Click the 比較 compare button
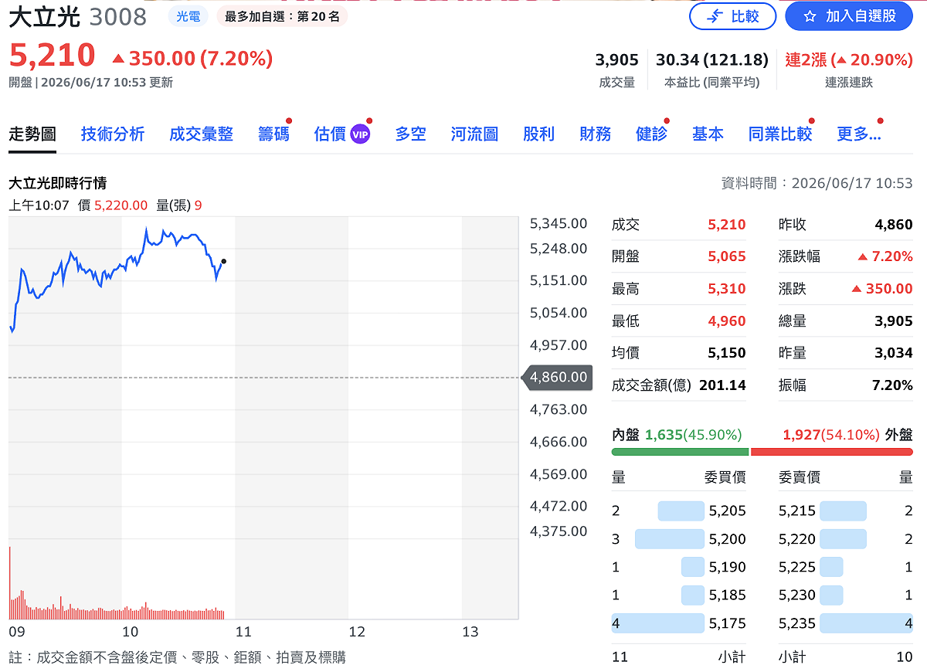The height and width of the screenshot is (665, 927). (x=732, y=16)
